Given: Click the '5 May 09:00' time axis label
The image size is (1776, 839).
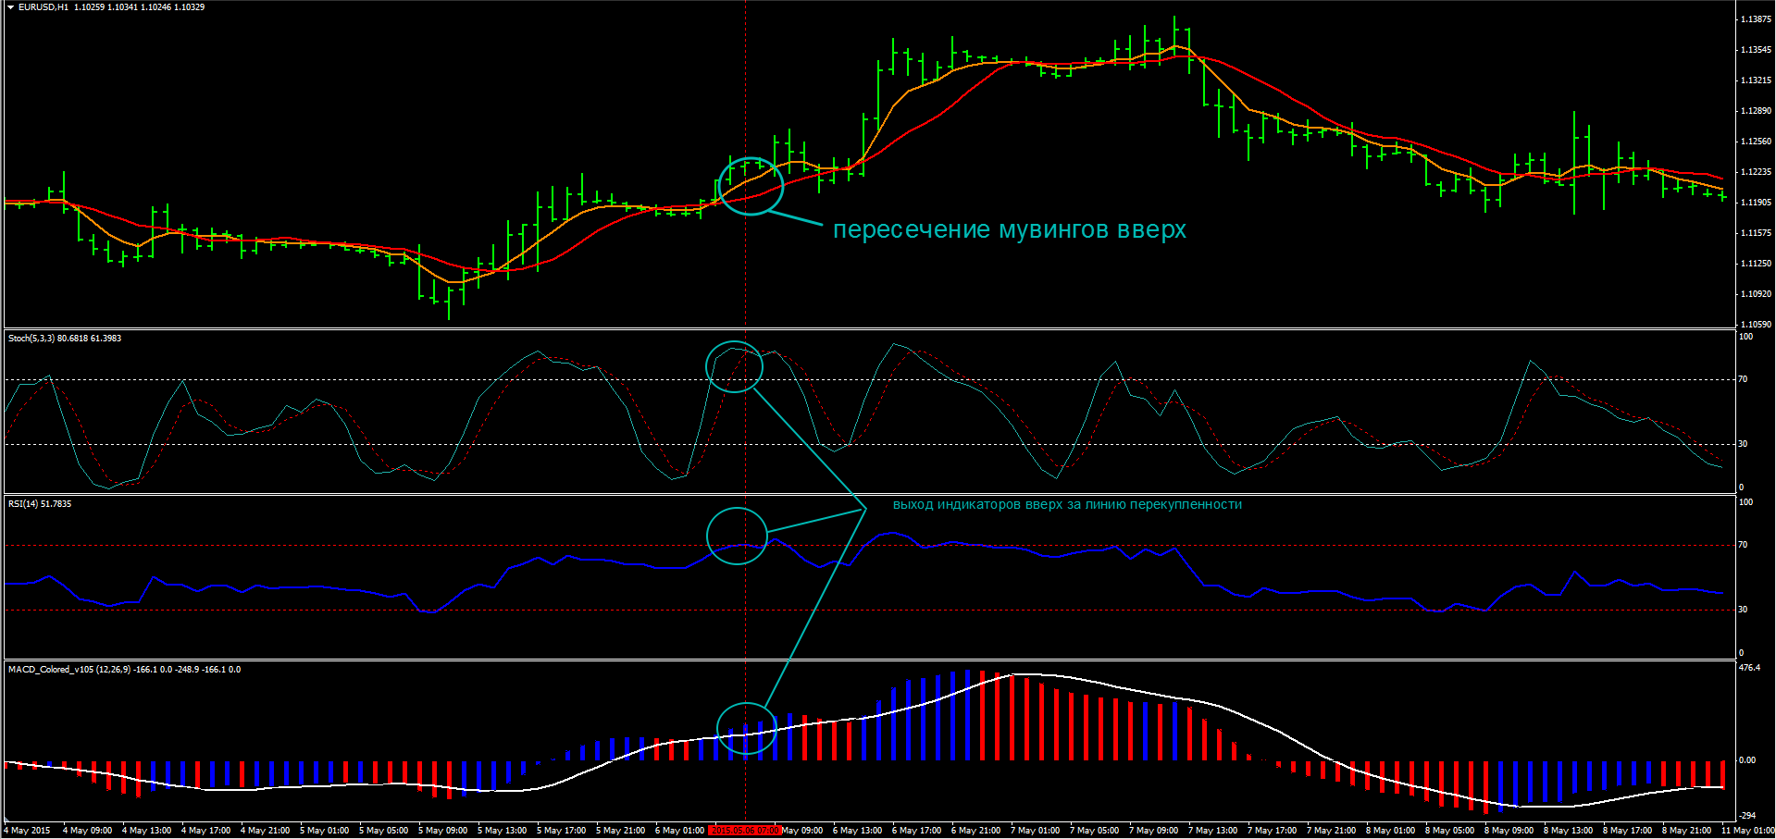Looking at the screenshot, I should pos(442,831).
